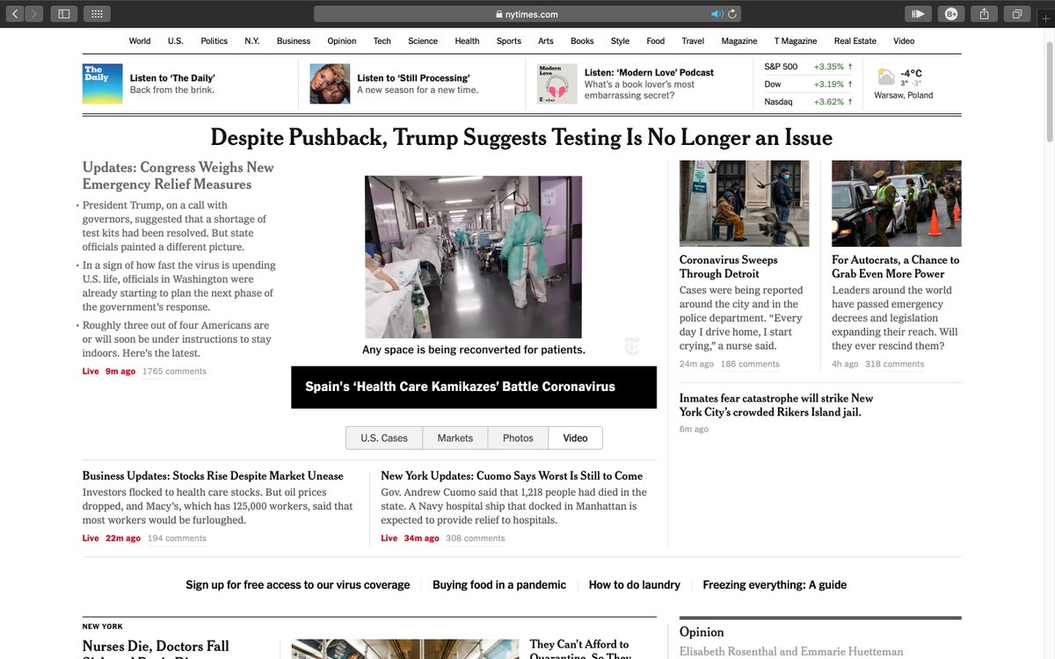Viewport: 1055px width, 659px height.
Task: Click the Detroit street photo thumbnail
Action: [744, 203]
